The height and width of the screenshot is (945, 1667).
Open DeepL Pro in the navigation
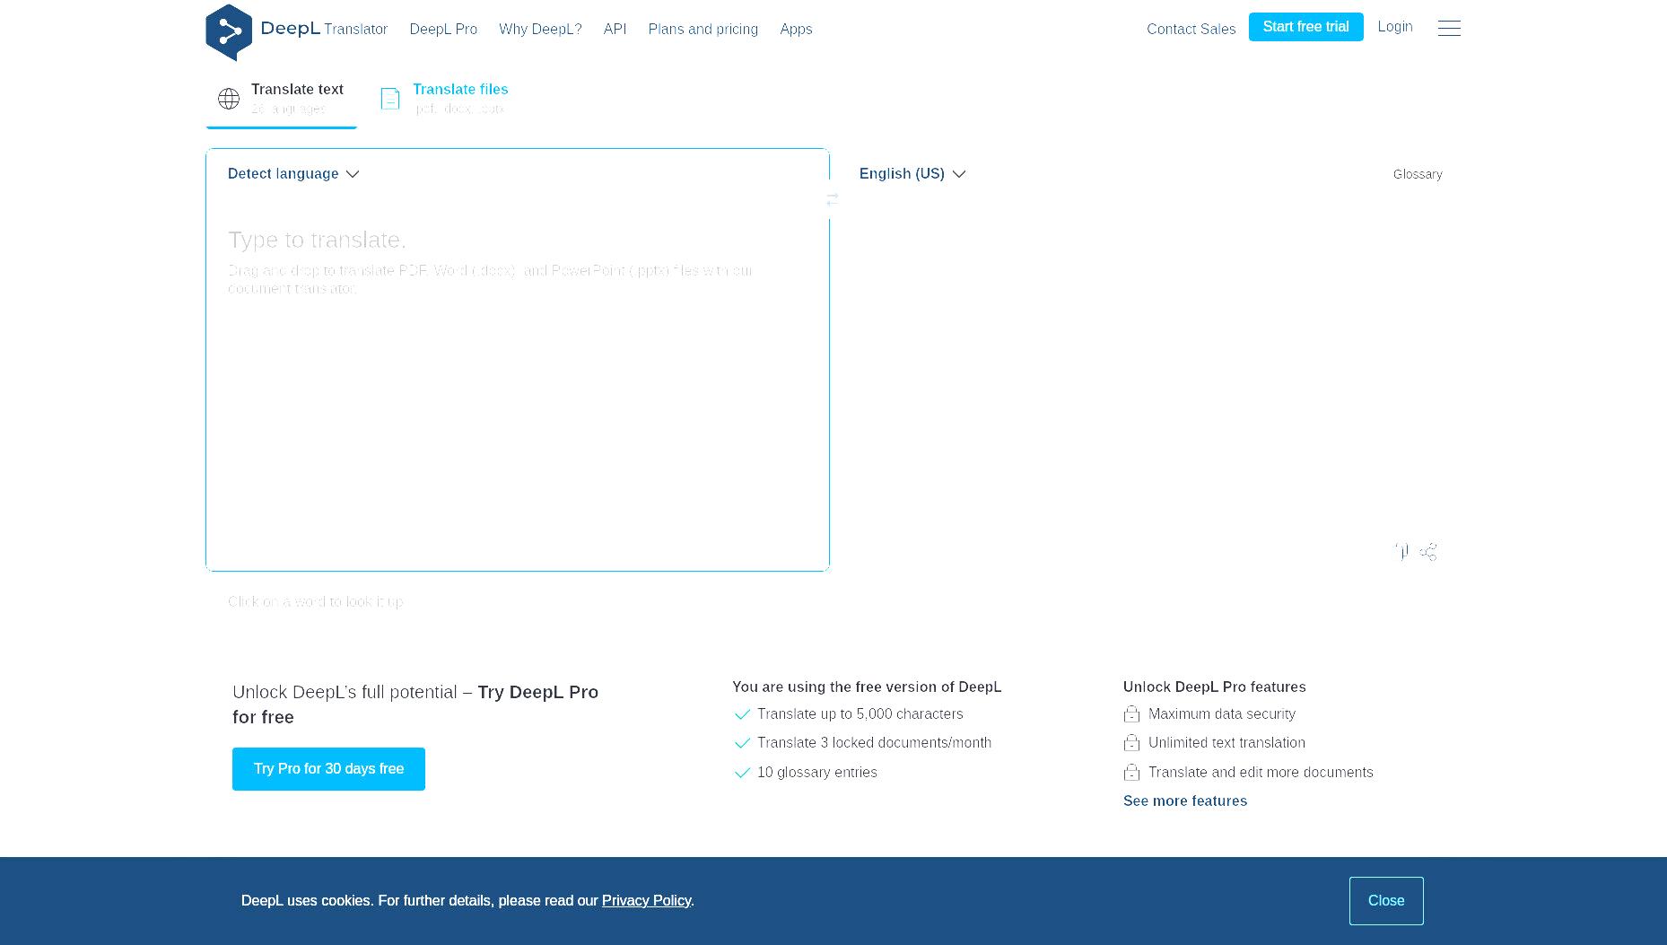coord(443,30)
